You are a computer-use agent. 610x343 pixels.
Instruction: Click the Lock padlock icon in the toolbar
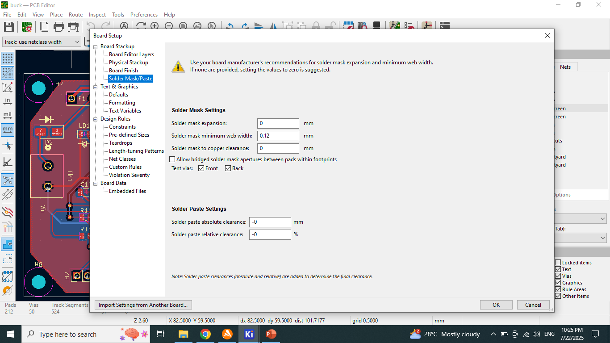tap(316, 27)
